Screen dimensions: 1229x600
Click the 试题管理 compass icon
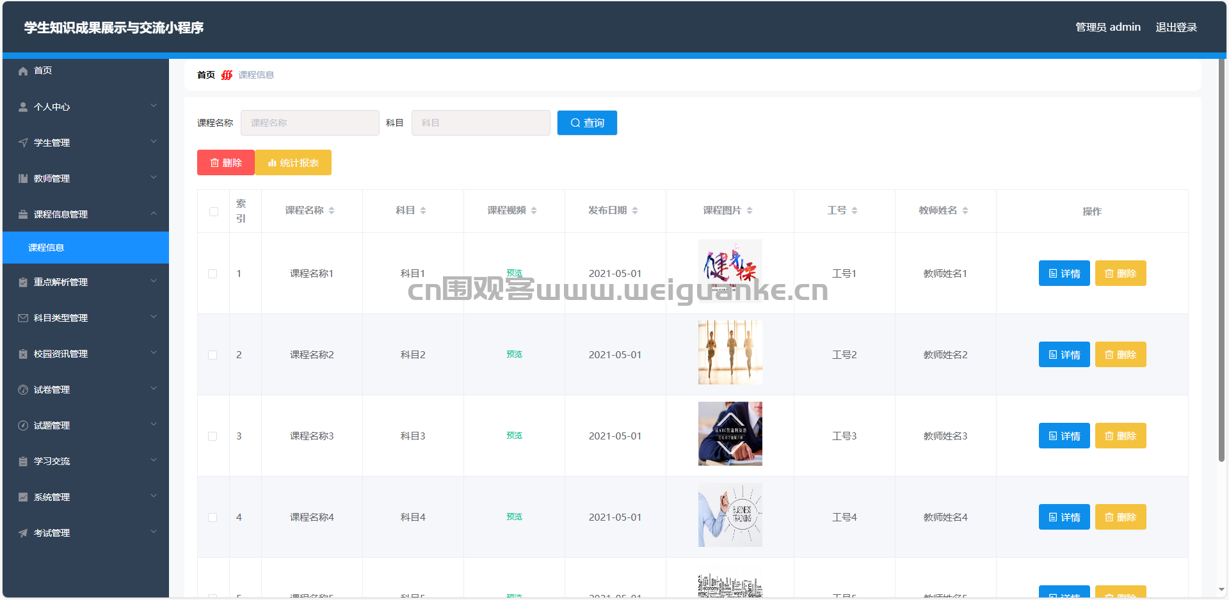point(23,425)
